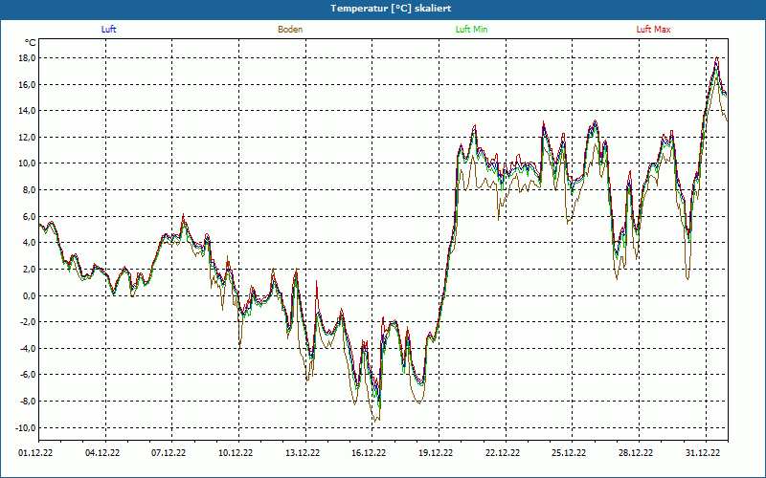Click the 04.12.22 date label

(x=101, y=454)
